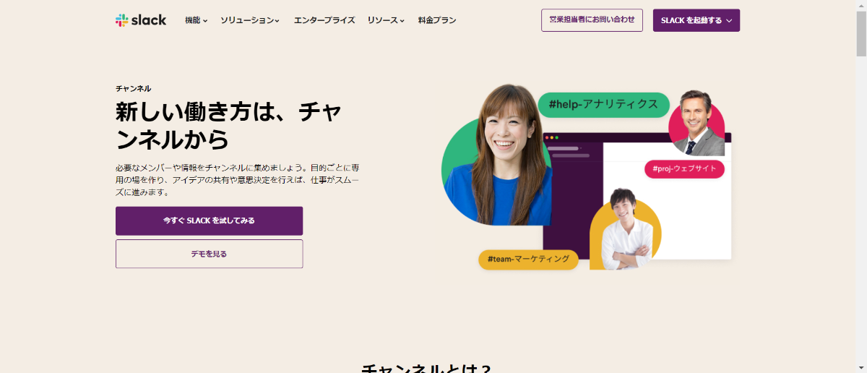
Task: Expand the SLACK を起動する dropdown
Action: [696, 20]
